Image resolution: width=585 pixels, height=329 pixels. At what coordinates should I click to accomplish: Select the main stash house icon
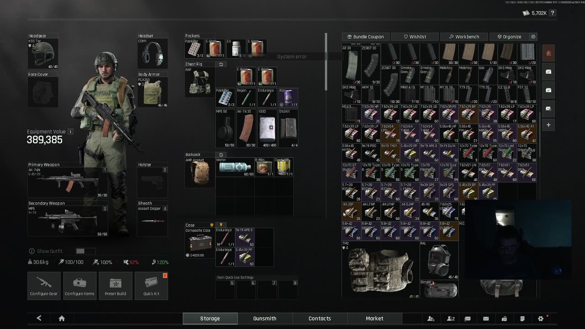(x=548, y=53)
